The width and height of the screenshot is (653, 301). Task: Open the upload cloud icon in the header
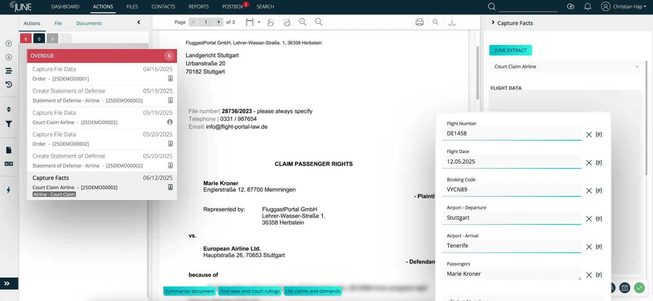(571, 7)
